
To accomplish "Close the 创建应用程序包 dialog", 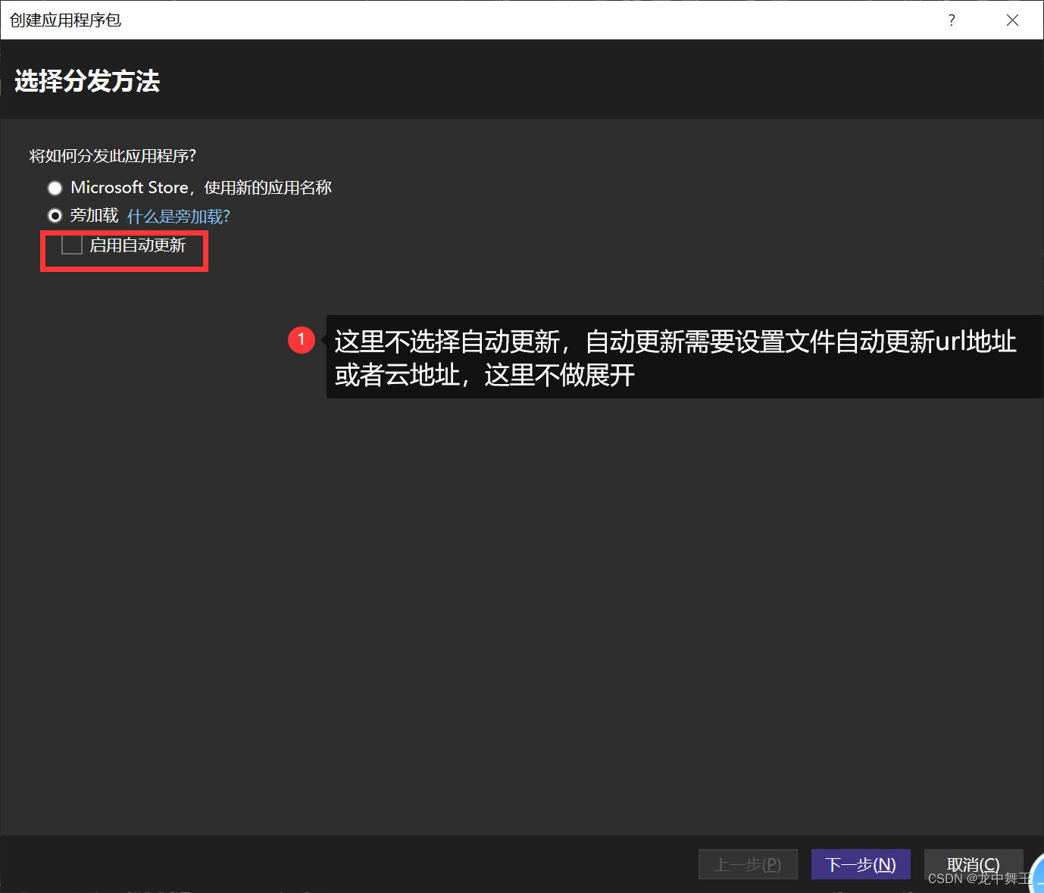I will click(1012, 20).
